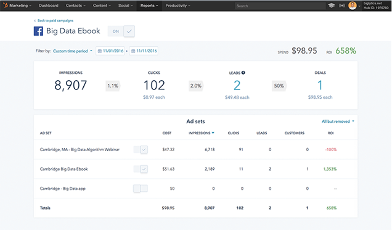
Task: Click the $98.95 spend value at top
Action: pos(304,51)
